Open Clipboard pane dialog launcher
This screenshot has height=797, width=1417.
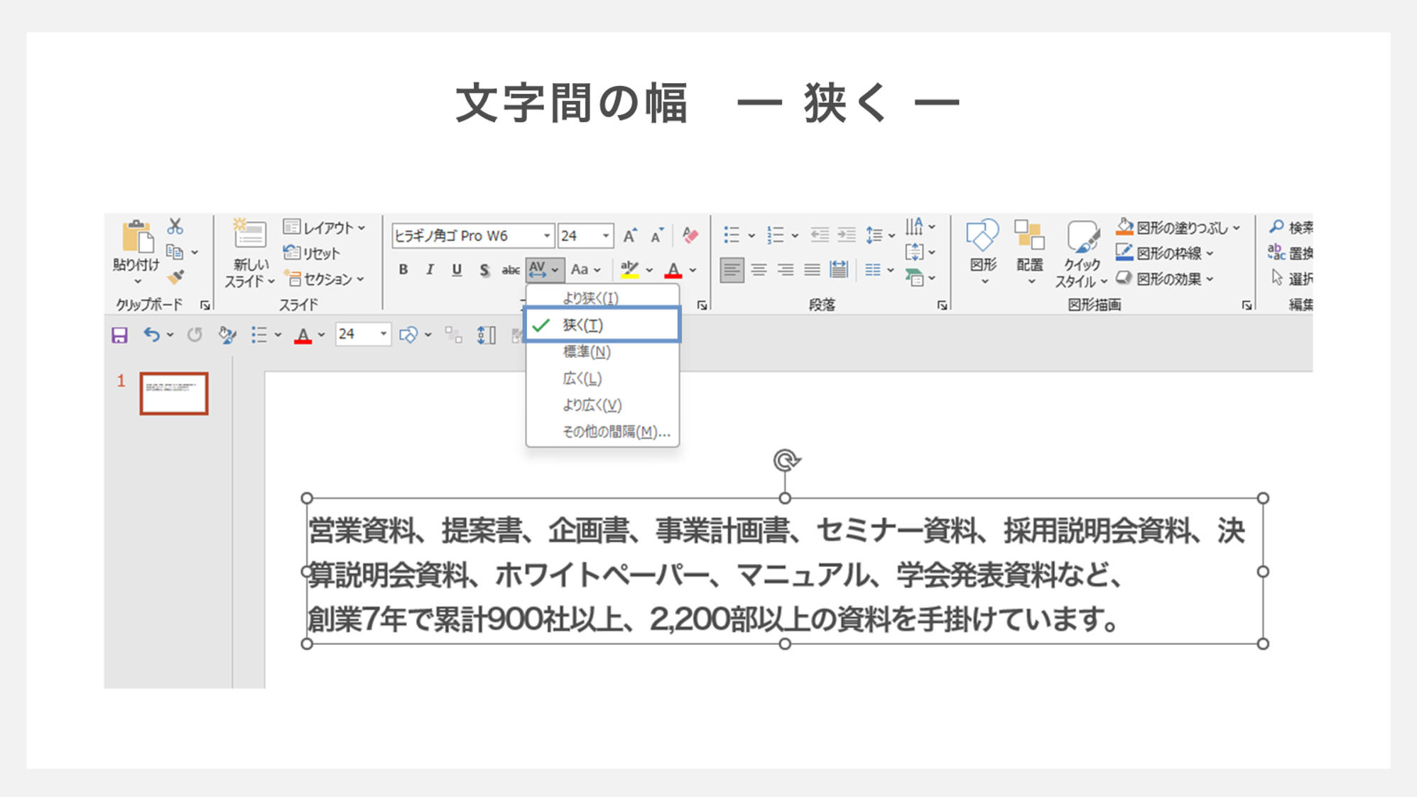pos(205,305)
